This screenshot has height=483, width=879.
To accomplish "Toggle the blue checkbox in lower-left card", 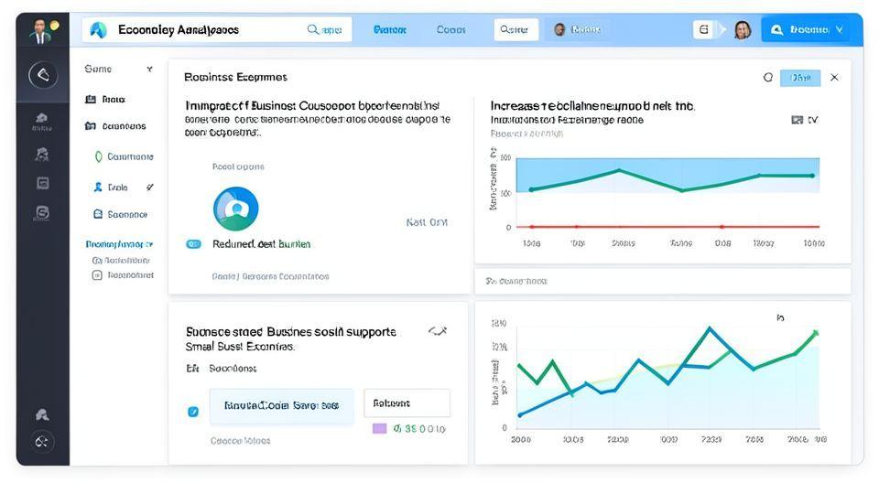I will tap(193, 412).
